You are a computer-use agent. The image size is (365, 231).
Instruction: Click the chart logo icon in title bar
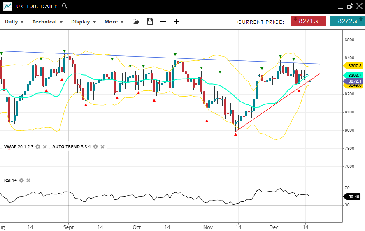(x=8, y=6)
